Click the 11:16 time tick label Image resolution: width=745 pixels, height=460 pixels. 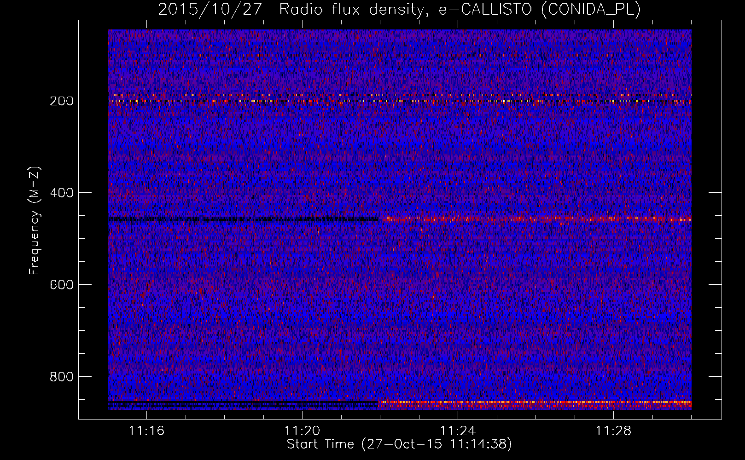point(146,431)
